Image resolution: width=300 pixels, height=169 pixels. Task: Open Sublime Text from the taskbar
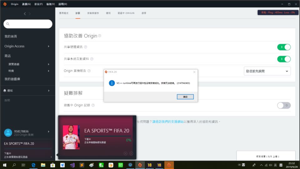[82, 165]
